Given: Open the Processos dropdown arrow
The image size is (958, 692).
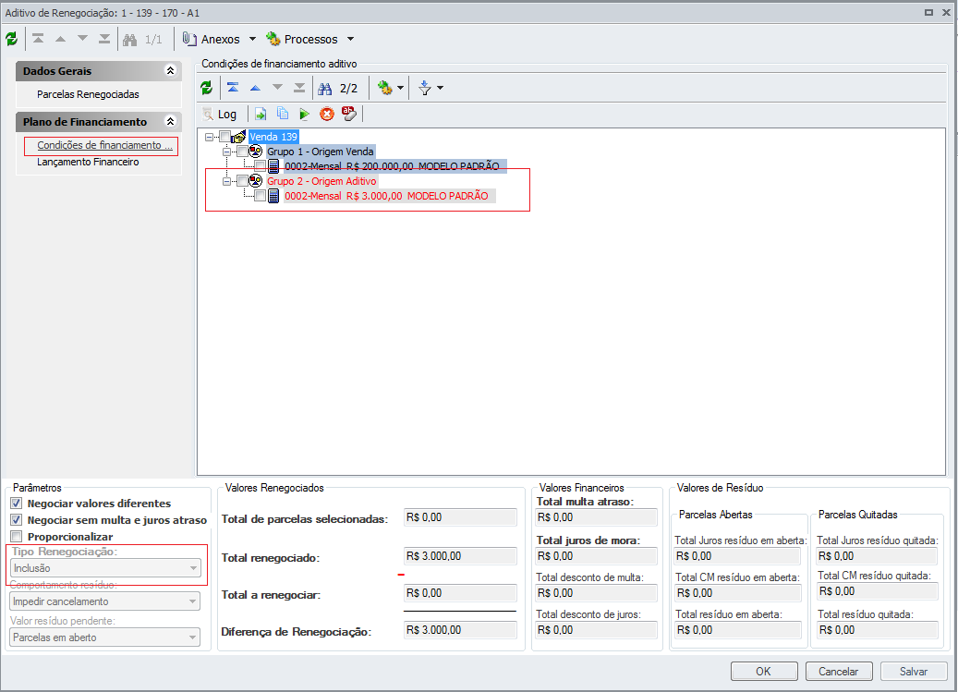Looking at the screenshot, I should [351, 39].
